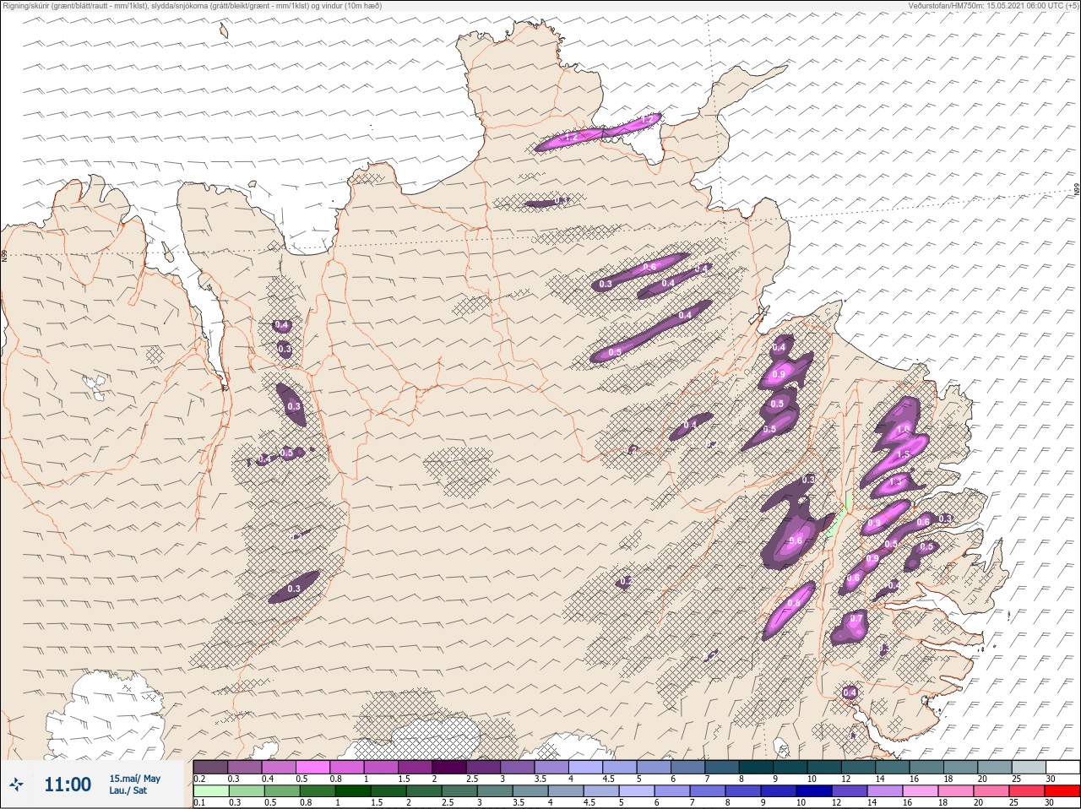The width and height of the screenshot is (1081, 809).
Task: Pick the dark blue swatch labeled 10 in lower legend
Action: click(x=813, y=791)
